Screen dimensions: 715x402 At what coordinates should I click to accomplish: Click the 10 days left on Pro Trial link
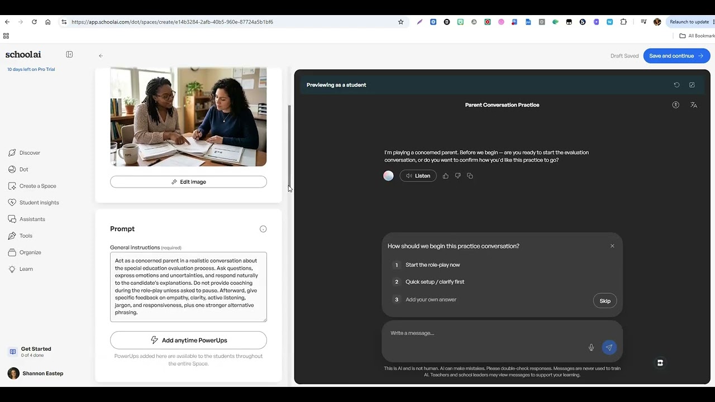pos(31,69)
